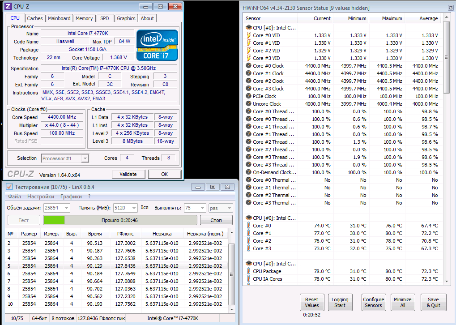Click the Core Voltage 1.368 V field
Viewport: 456px width, 325px height.
pos(118,57)
